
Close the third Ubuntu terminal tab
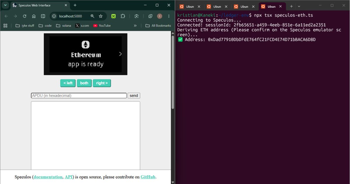point(253,6)
